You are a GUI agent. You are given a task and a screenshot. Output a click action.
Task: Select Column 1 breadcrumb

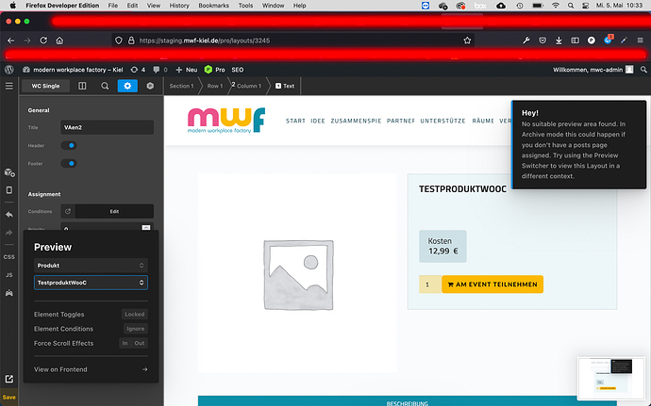point(249,86)
